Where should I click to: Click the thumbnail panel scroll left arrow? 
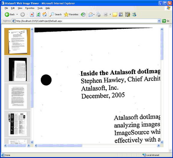(x=5, y=145)
